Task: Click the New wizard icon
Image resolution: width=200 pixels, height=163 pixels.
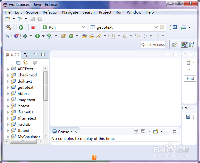Action: click(8, 19)
